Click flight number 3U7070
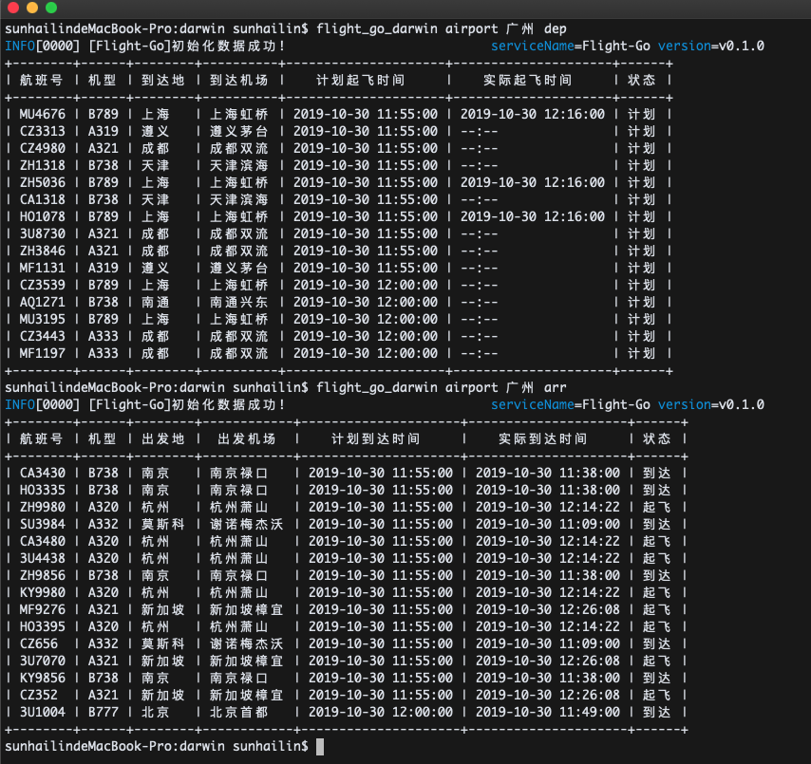This screenshot has width=811, height=764. (43, 661)
